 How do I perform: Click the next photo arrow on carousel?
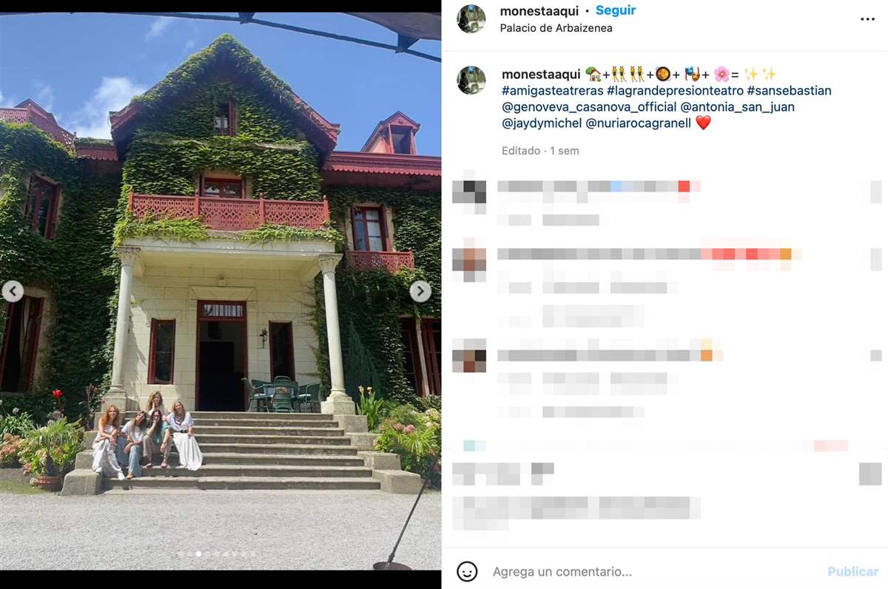point(420,291)
